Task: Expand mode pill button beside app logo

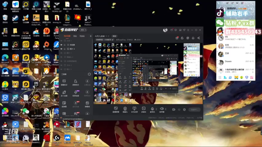Action: click(x=83, y=30)
